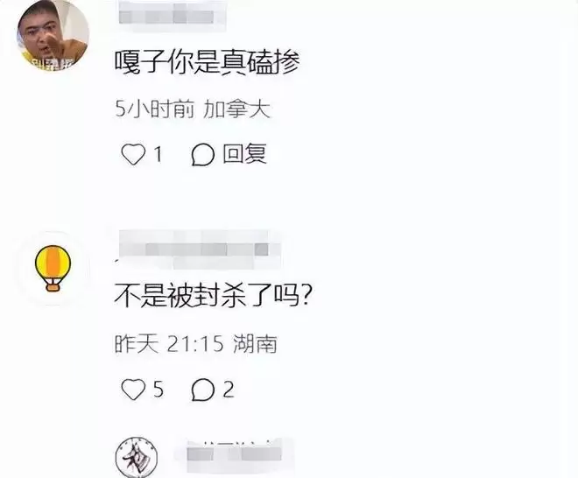
Task: Select the comment text 不是被封杀了吗?
Action: coord(213,295)
